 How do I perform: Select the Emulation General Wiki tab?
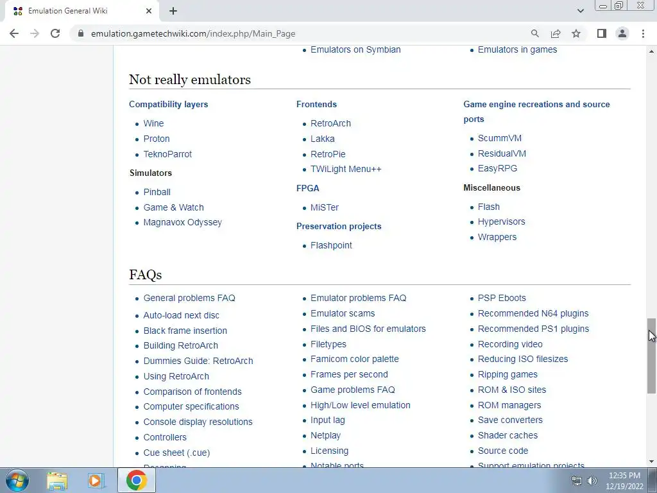[x=80, y=11]
